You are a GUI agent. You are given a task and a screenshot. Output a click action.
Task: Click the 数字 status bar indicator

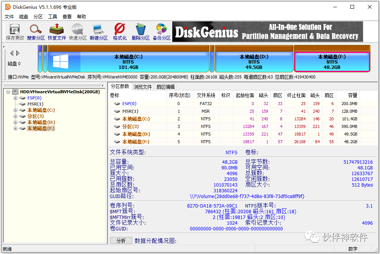(353, 249)
